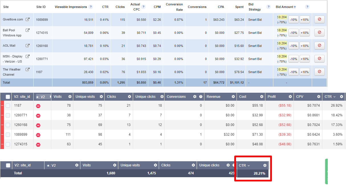Image resolution: width=346 pixels, height=186 pixels.
Task: Decrease Giveitlove.com bid by 10%
Action: pyautogui.click(x=293, y=20)
